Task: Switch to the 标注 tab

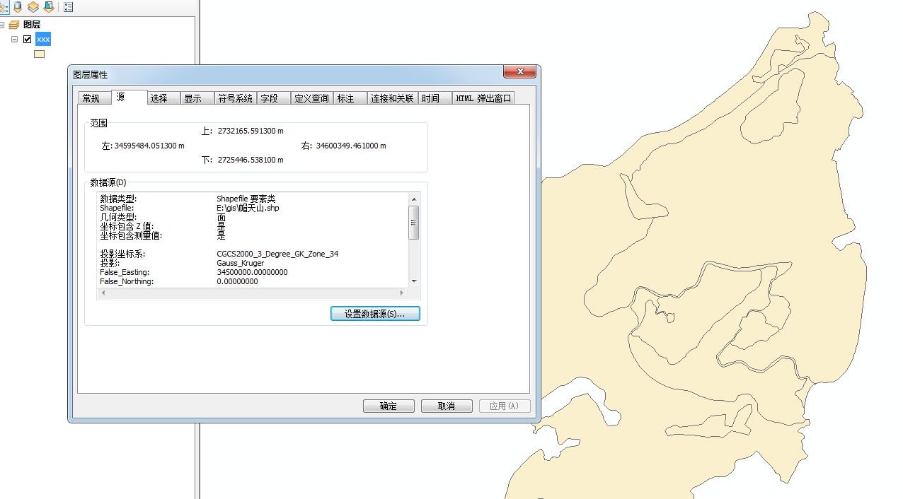Action: (x=350, y=98)
